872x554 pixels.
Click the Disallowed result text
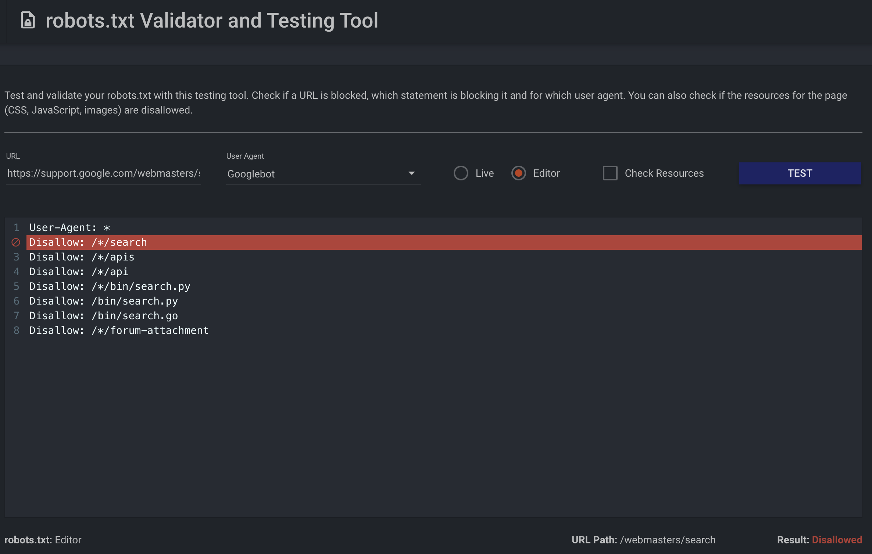coord(837,540)
